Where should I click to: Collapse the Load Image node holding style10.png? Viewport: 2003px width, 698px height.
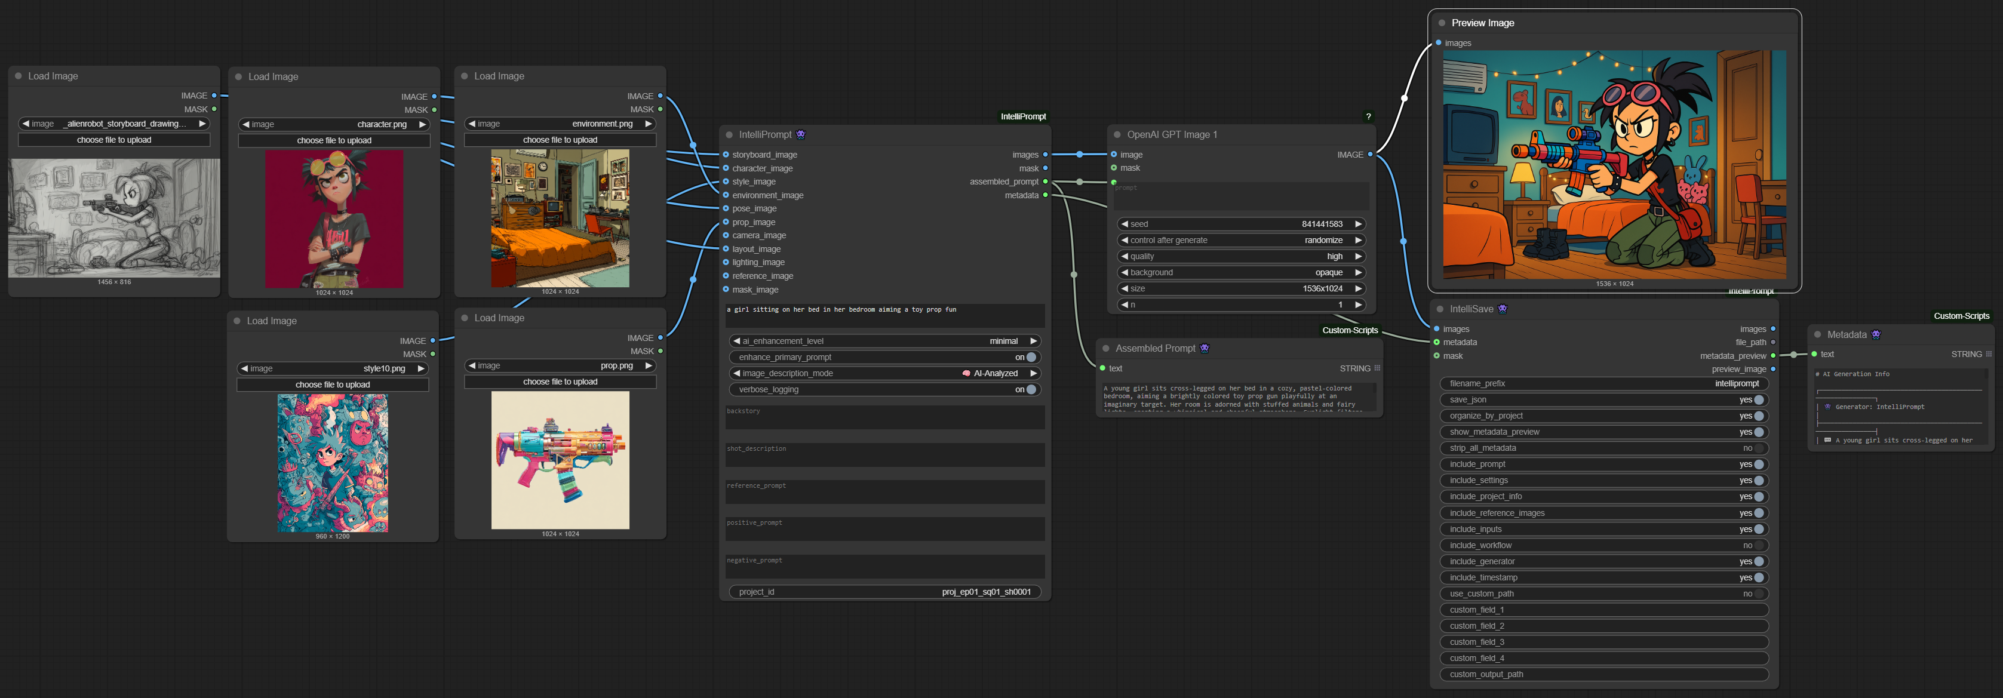pos(236,321)
